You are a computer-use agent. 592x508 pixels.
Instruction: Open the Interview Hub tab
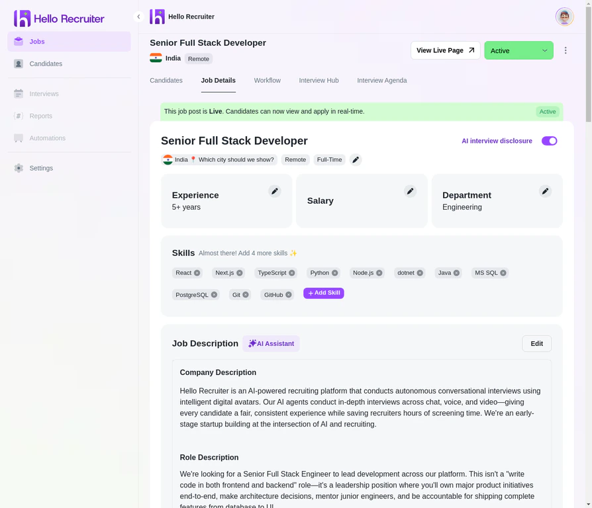pyautogui.click(x=319, y=80)
